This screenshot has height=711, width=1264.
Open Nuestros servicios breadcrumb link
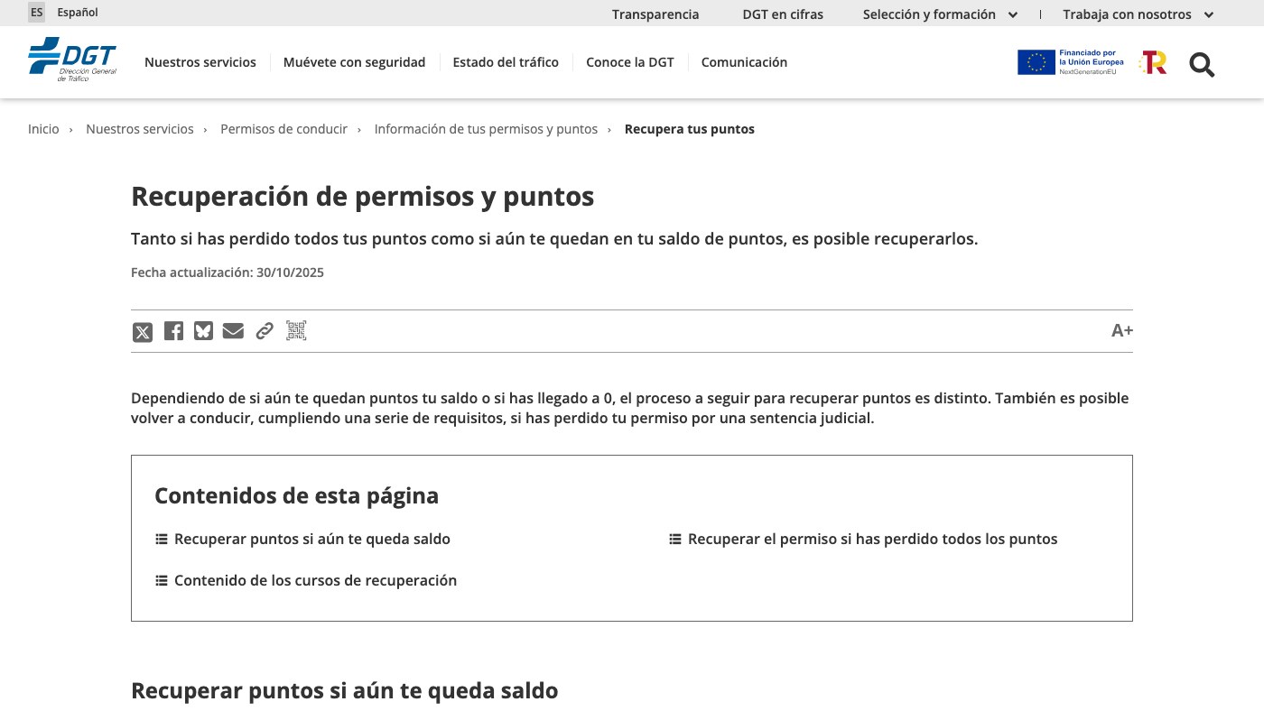point(140,129)
